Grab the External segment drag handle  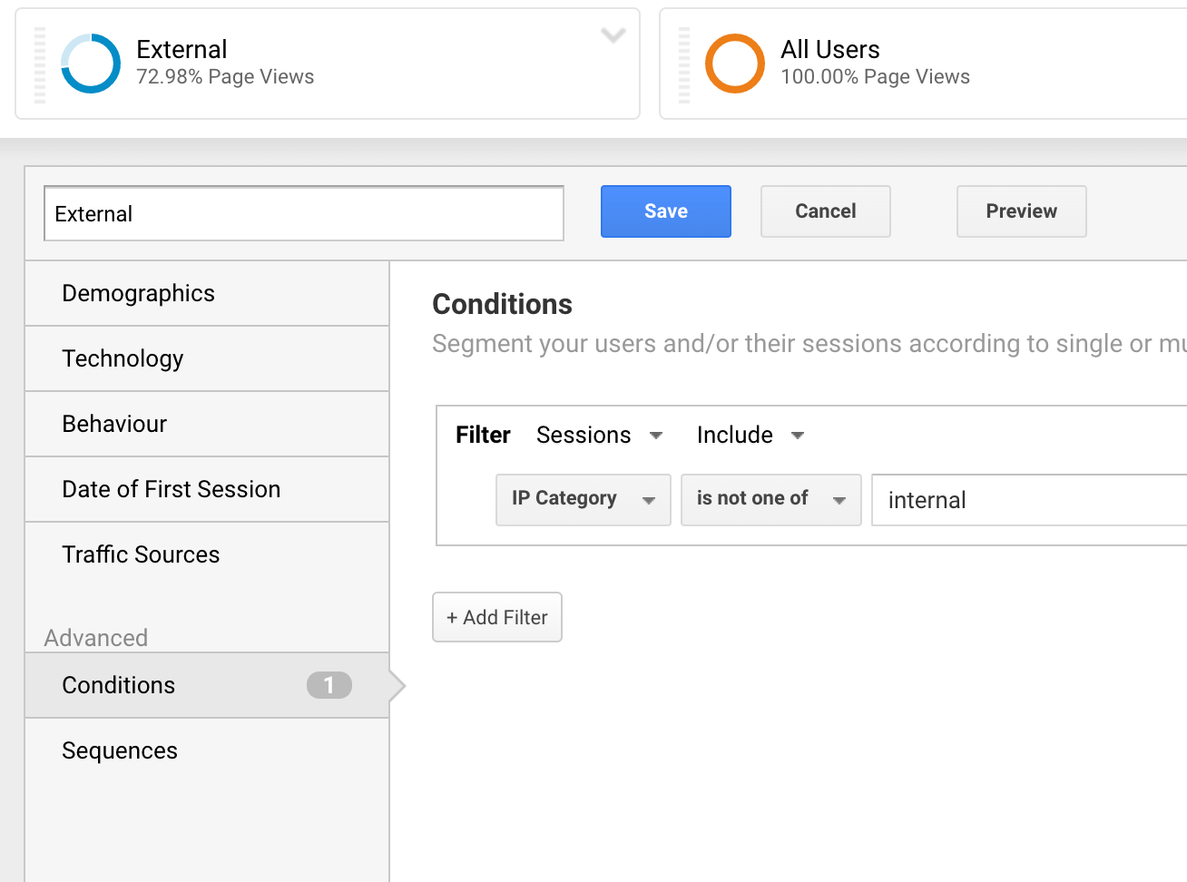pyautogui.click(x=40, y=64)
